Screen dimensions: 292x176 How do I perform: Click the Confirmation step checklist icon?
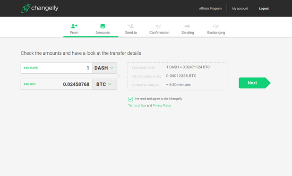click(158, 26)
